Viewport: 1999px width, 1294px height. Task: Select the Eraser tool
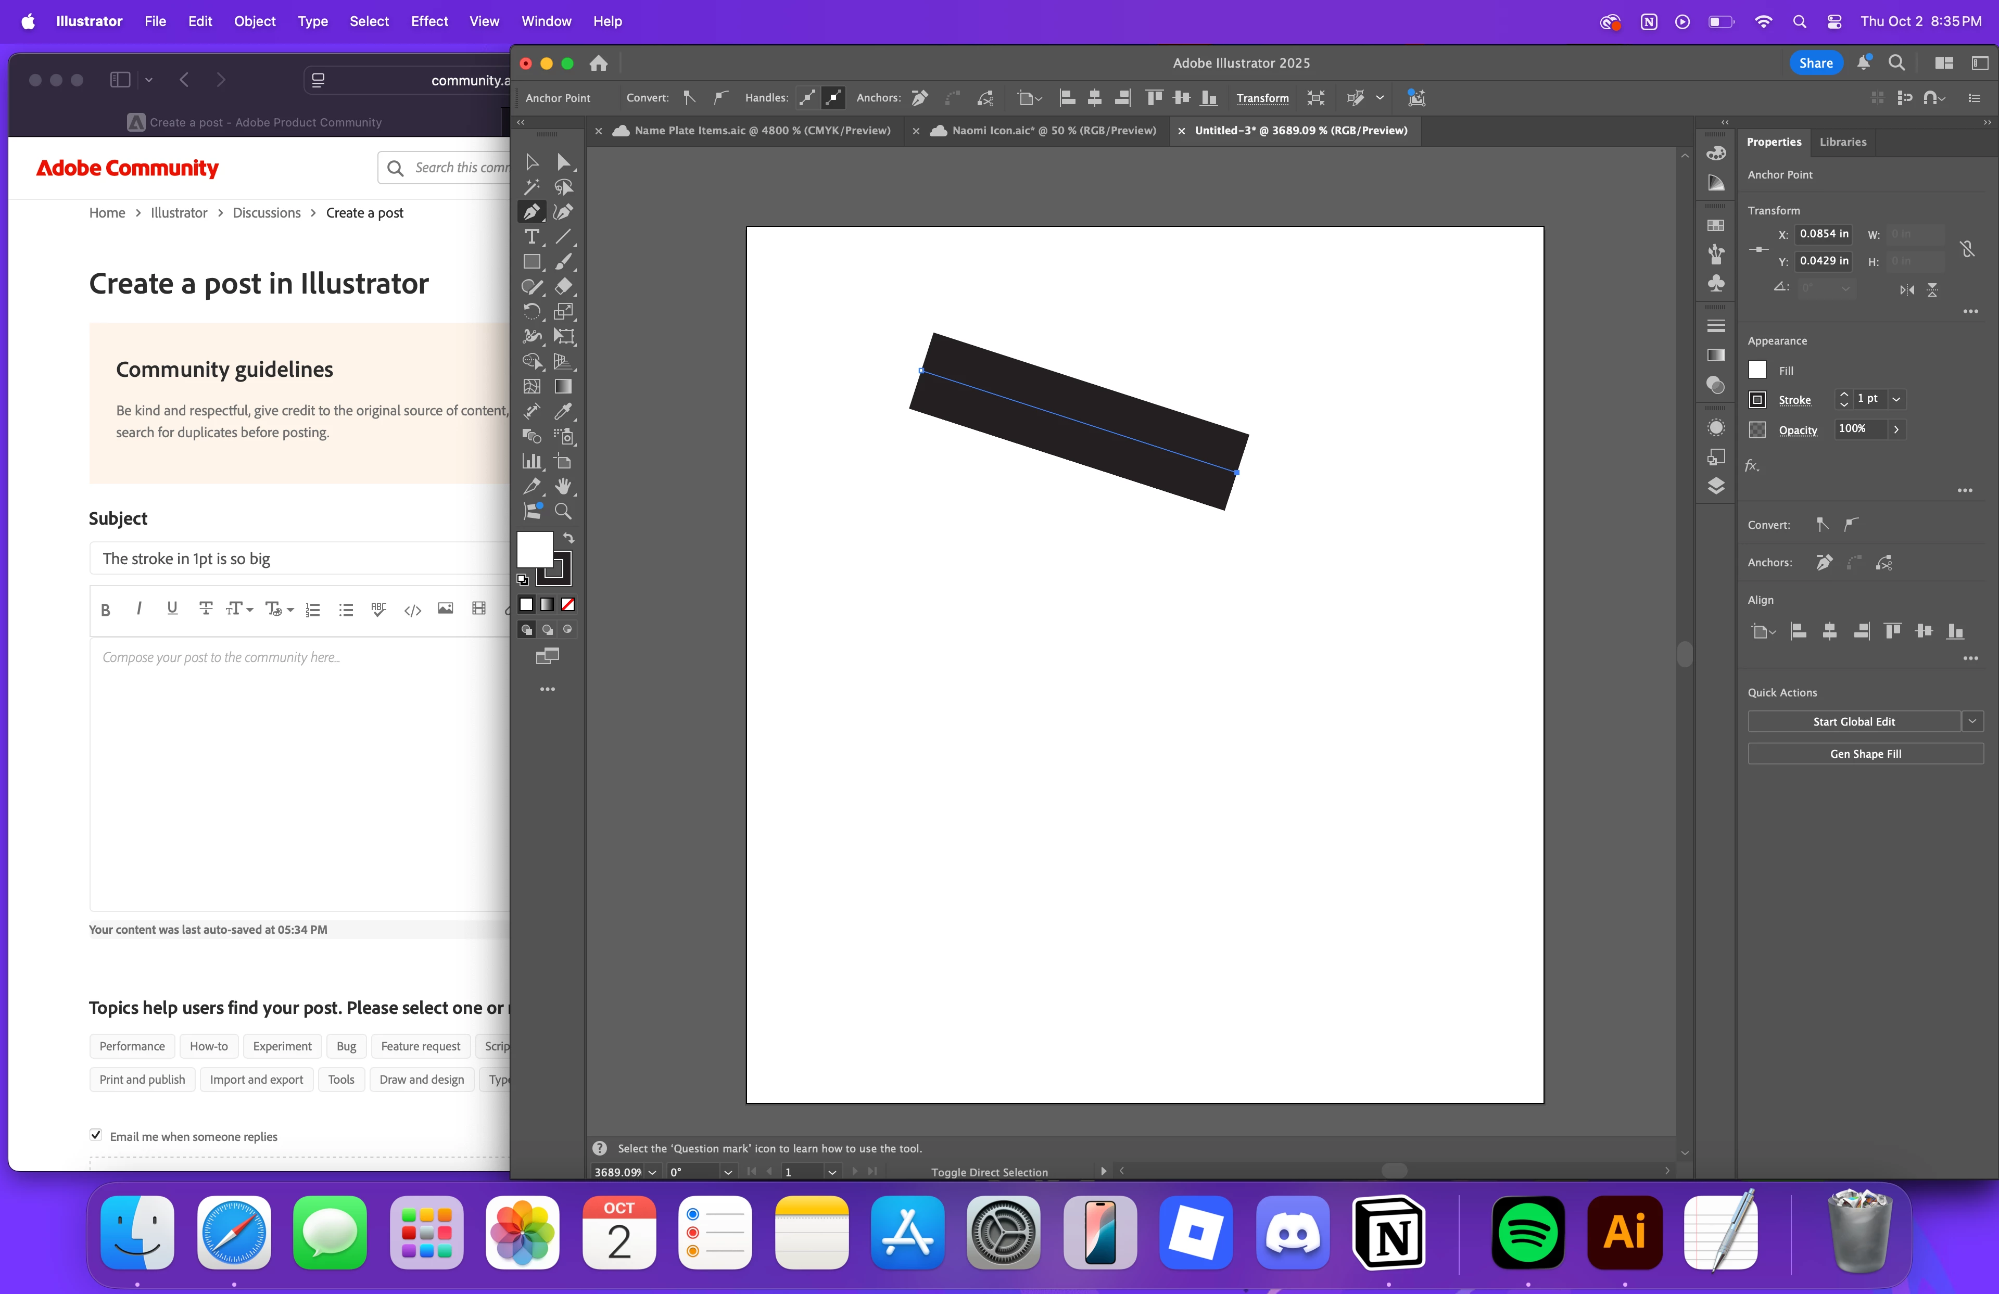[564, 286]
